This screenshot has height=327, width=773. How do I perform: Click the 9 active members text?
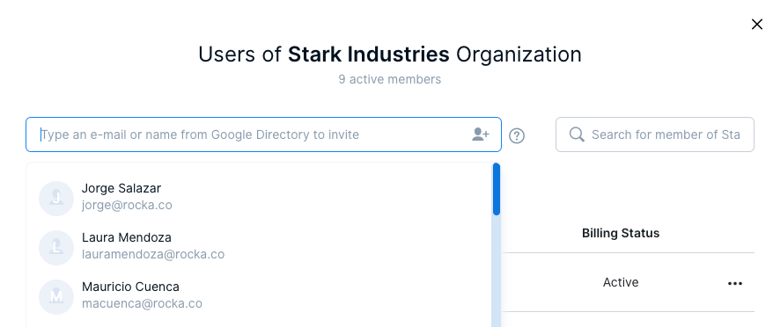(389, 79)
